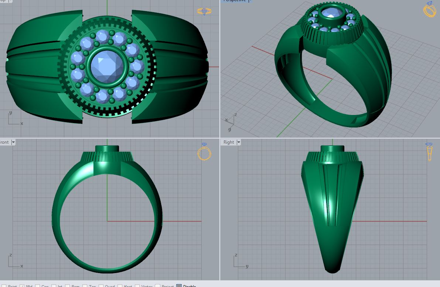Activate the Front viewport title label
Viewport: 440px width, 287px height.
tap(4, 142)
